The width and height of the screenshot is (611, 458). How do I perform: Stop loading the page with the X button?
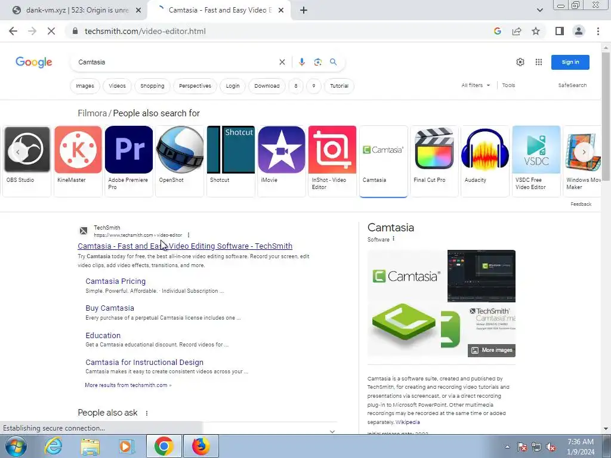51,31
